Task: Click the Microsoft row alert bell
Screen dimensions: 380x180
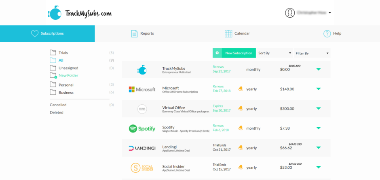Action: (x=240, y=89)
